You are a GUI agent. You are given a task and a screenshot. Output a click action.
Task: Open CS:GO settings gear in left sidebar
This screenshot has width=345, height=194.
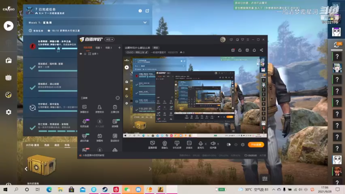point(8,112)
